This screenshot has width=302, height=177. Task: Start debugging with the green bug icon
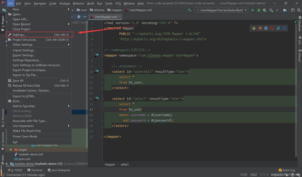259,10
